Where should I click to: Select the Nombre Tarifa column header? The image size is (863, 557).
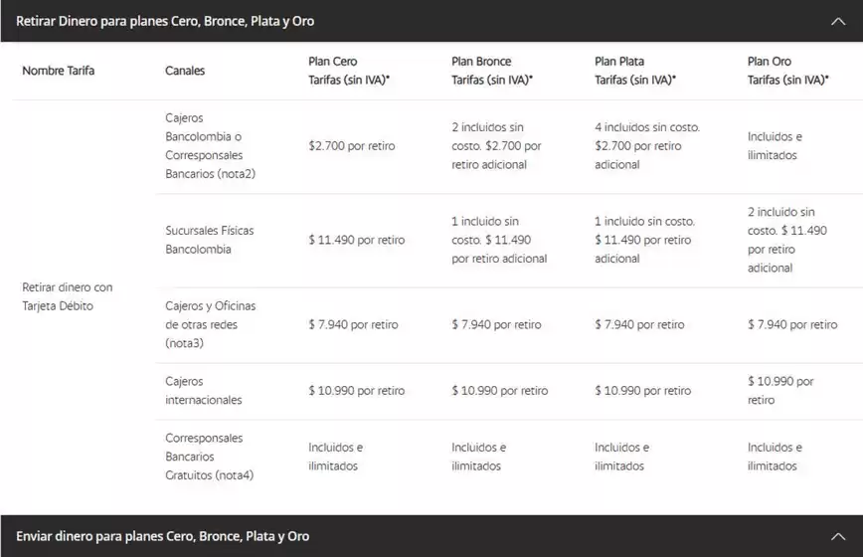pos(59,71)
